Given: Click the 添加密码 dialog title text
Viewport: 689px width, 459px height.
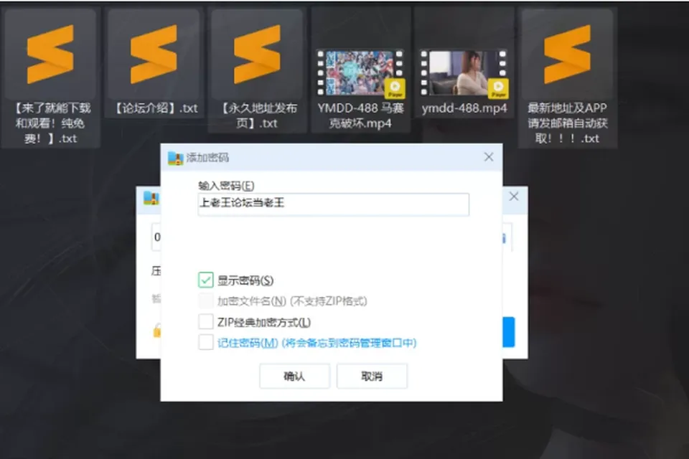Looking at the screenshot, I should 208,158.
